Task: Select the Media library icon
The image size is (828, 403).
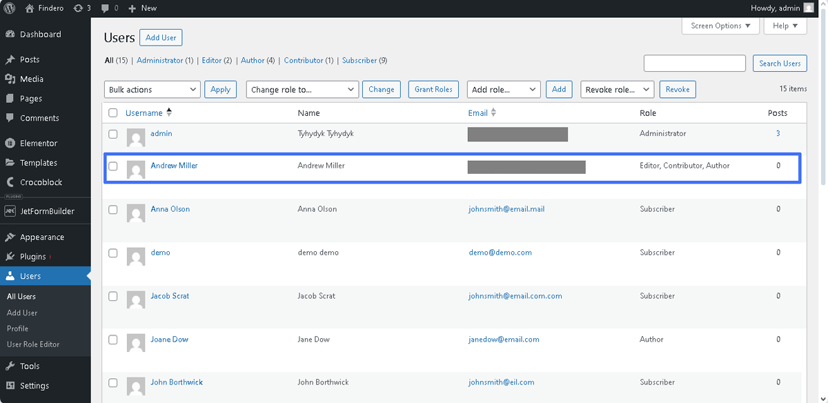Action: 10,79
